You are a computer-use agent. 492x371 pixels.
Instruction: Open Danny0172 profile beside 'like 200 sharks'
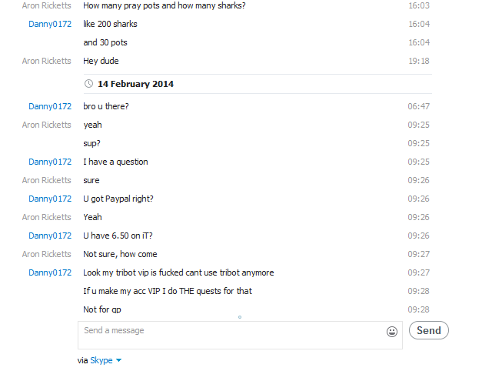point(50,24)
